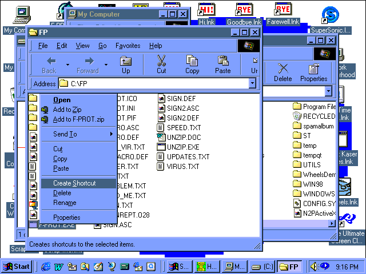The width and height of the screenshot is (366, 274).
Task: Open Back history dropdown arrow
Action: pos(67,65)
